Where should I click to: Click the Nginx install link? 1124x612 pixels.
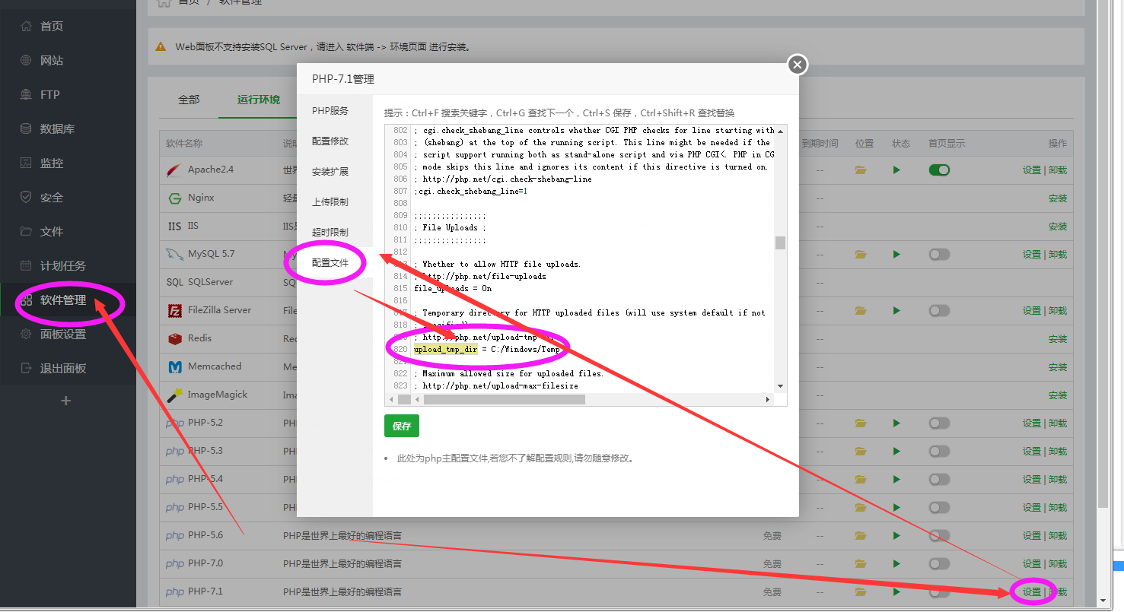[1057, 198]
